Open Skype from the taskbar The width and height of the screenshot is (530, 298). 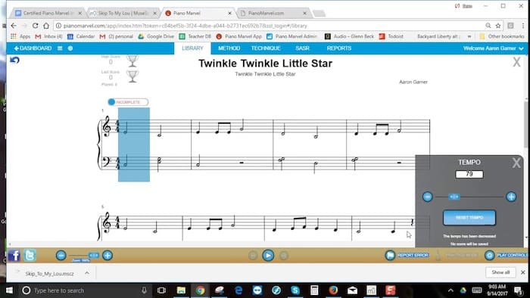click(295, 290)
